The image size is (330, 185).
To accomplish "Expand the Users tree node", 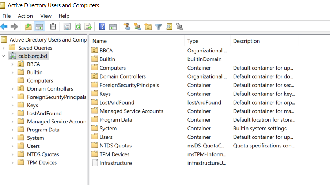I will tap(12, 146).
